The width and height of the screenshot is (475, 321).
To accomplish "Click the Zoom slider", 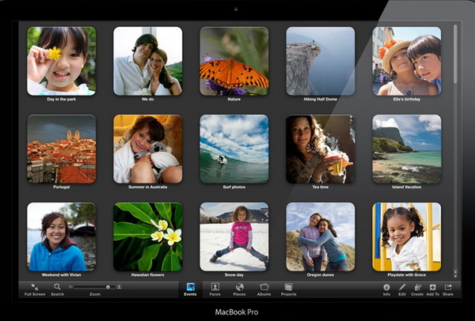I will pyautogui.click(x=95, y=287).
